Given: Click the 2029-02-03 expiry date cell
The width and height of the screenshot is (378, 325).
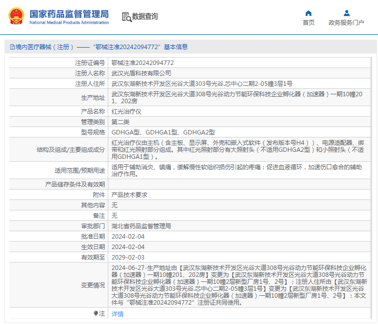Looking at the screenshot, I should click(239, 258).
